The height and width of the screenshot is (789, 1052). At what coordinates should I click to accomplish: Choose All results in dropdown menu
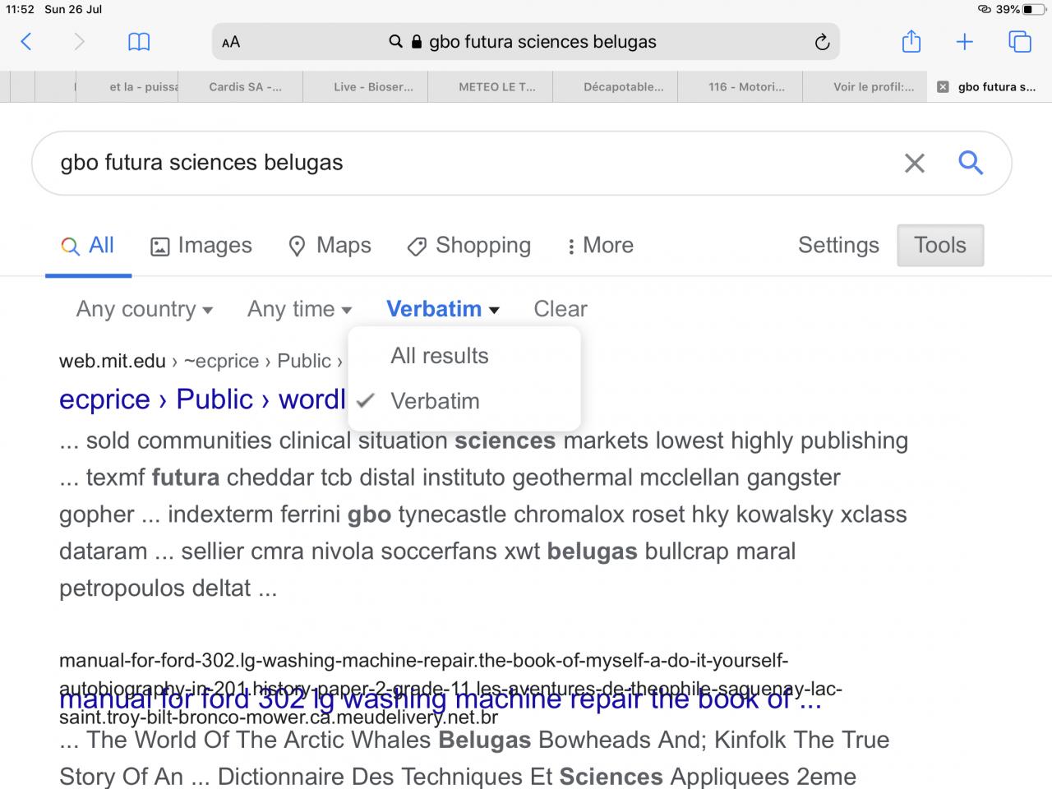[440, 356]
